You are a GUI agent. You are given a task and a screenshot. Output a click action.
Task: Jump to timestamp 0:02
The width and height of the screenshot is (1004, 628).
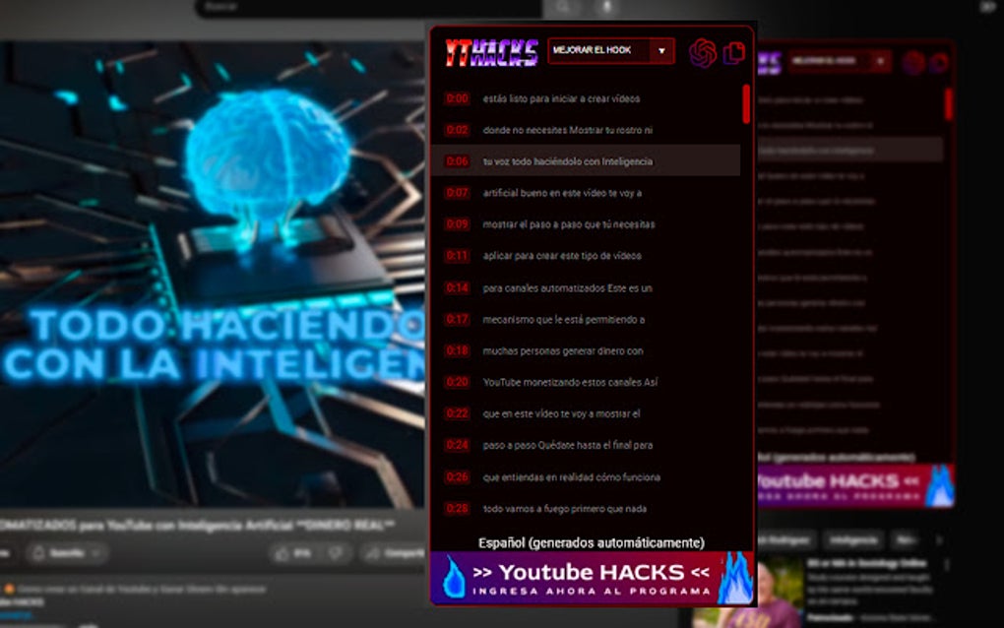(457, 130)
